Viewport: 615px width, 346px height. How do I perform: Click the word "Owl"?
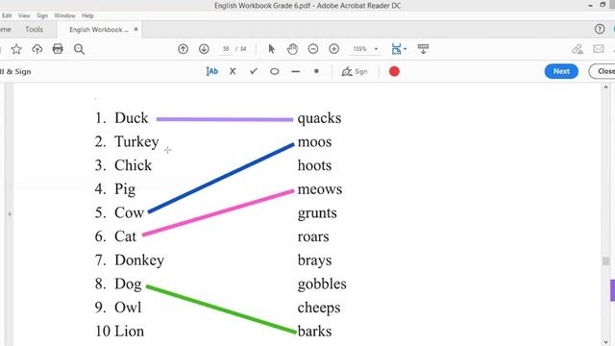128,308
